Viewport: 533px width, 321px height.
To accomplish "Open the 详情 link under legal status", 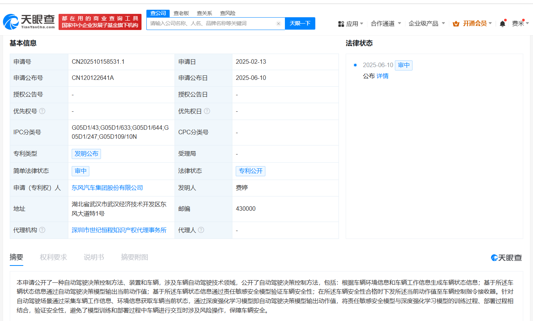I will click(382, 76).
